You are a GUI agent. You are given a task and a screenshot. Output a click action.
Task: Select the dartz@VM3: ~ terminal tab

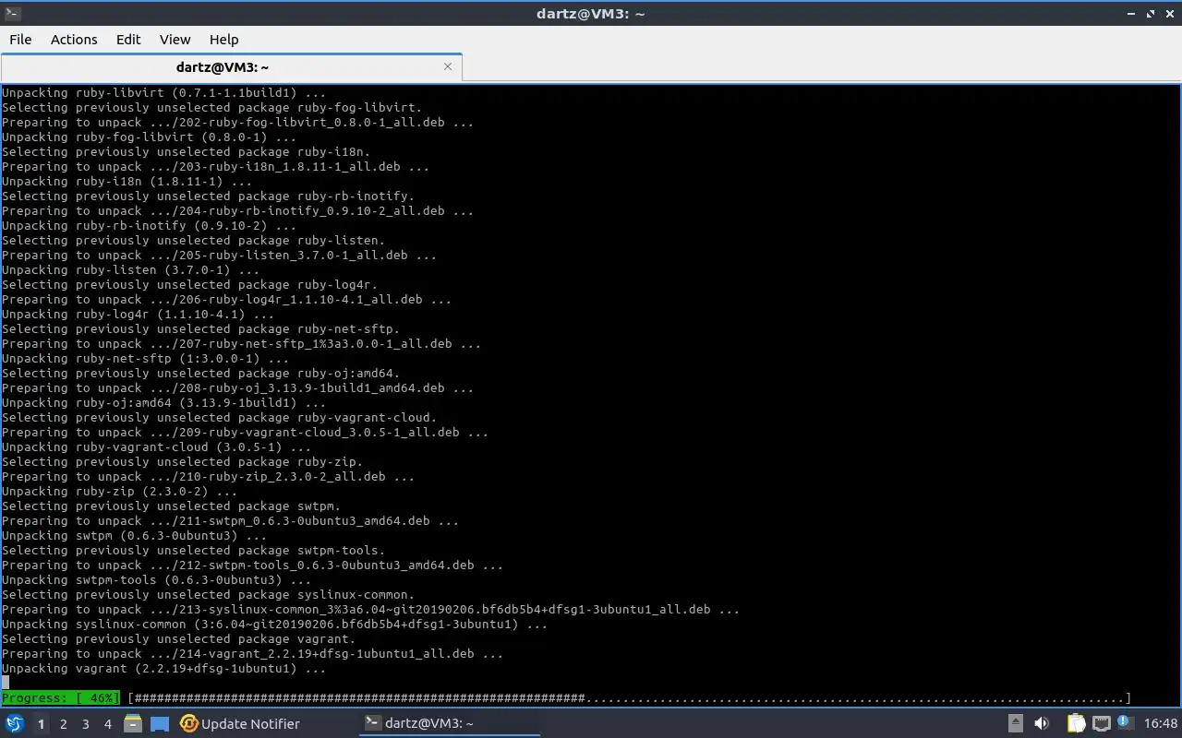pyautogui.click(x=231, y=67)
